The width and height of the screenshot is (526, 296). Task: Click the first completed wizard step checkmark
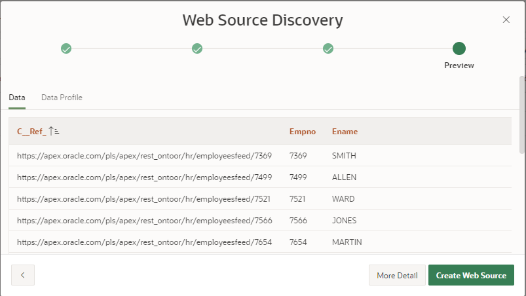coord(66,48)
